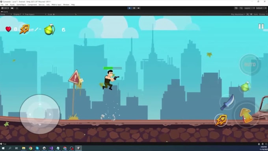Open the Edit menu
The image size is (268, 151).
click(x=6, y=5)
